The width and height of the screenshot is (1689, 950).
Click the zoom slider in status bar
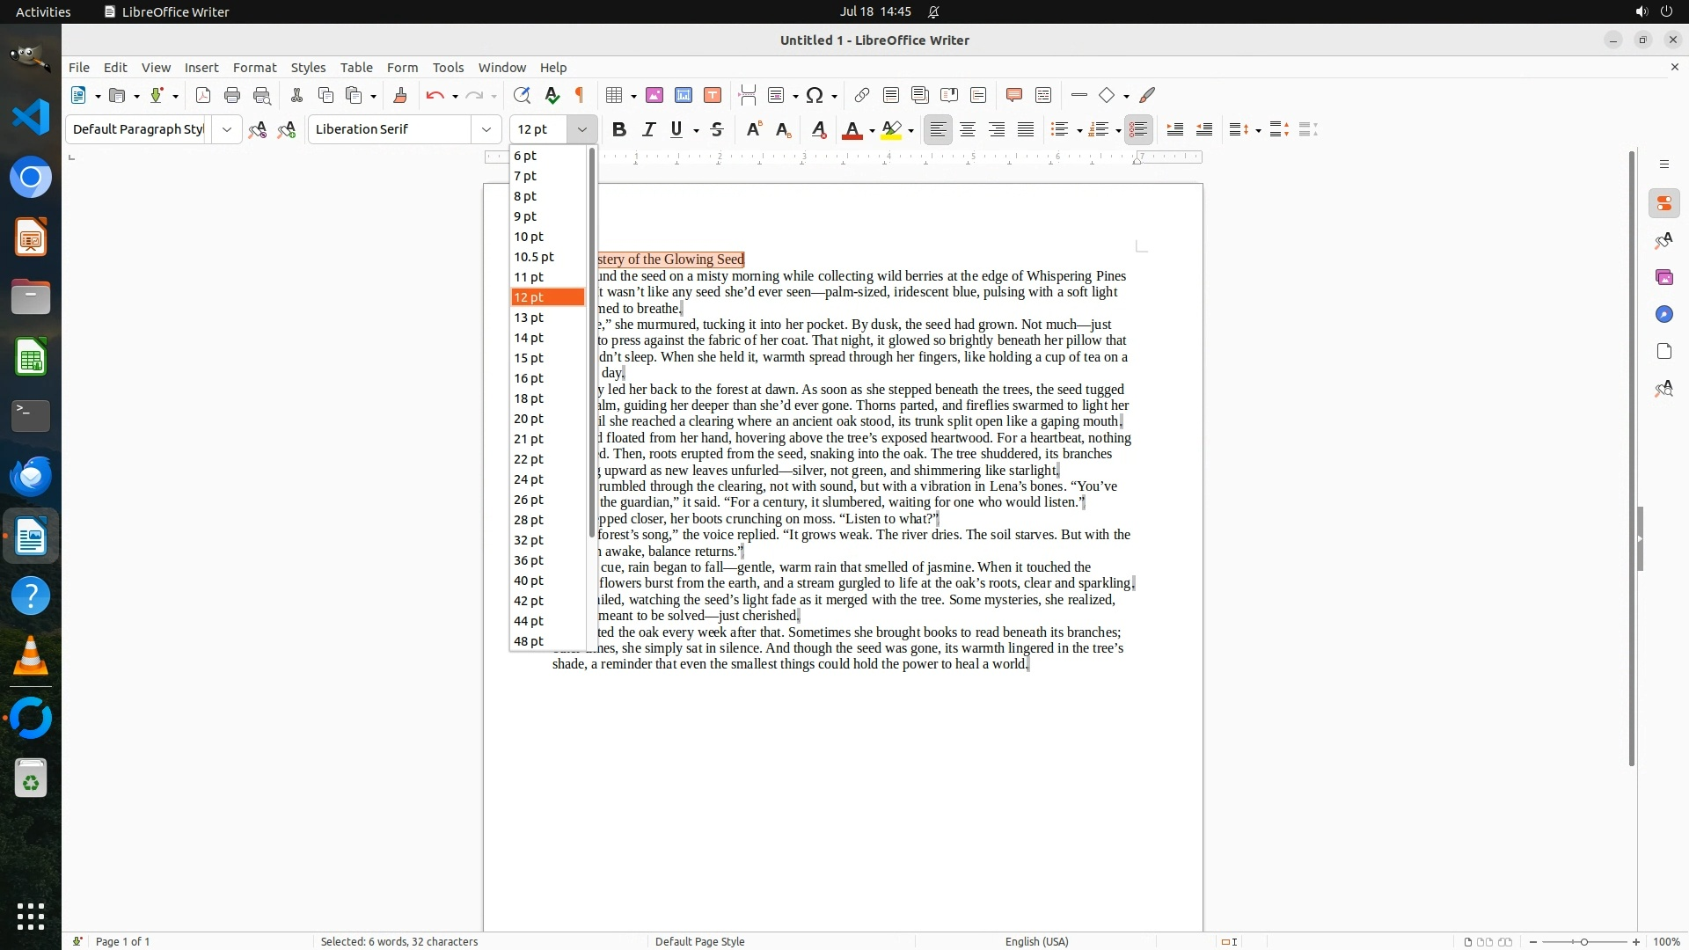[1584, 941]
